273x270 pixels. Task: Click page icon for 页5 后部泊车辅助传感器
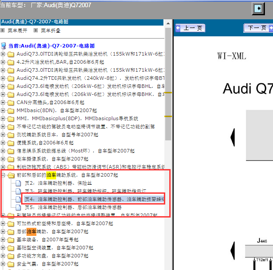18,207
